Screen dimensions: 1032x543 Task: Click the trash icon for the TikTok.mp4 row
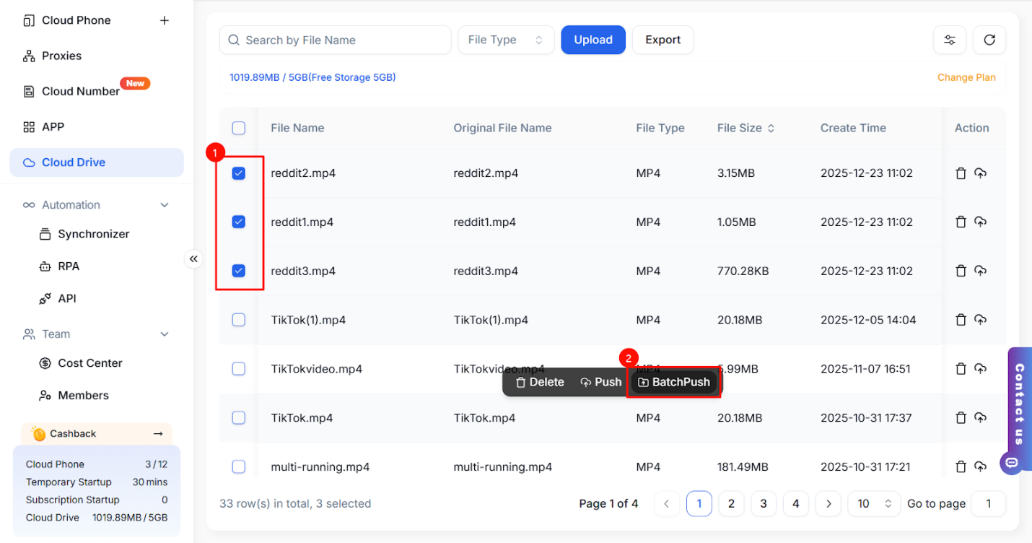tap(961, 418)
